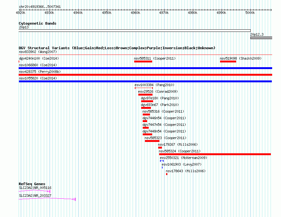Open the SLC23A2|NM_203327 gene glyph

[x=47, y=199]
